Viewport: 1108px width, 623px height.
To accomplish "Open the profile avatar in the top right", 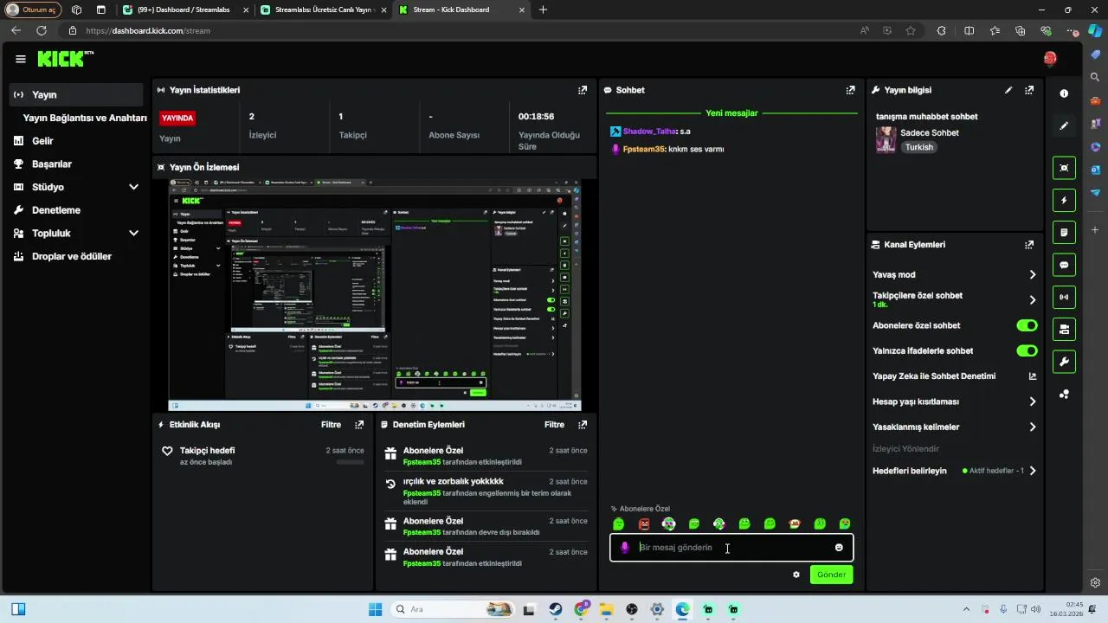I will [x=1050, y=59].
